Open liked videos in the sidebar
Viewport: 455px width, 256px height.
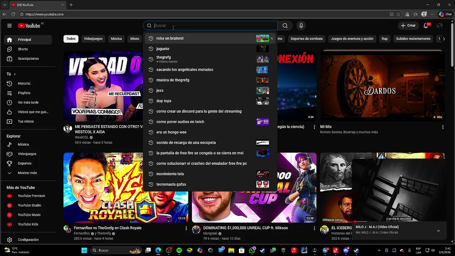point(28,112)
